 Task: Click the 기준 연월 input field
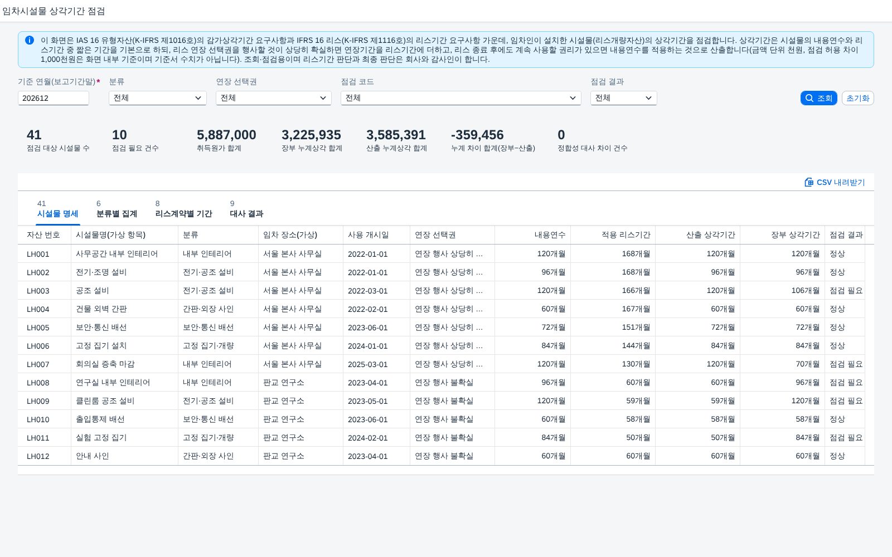54,98
